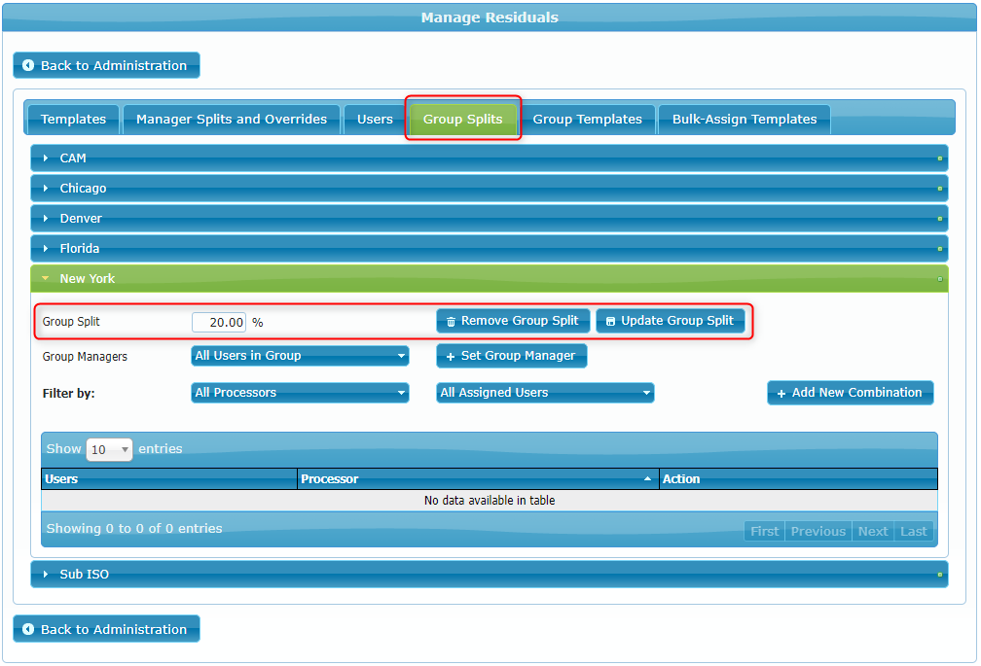The height and width of the screenshot is (666, 981).
Task: Click the trash icon on Remove Group Split
Action: 451,322
